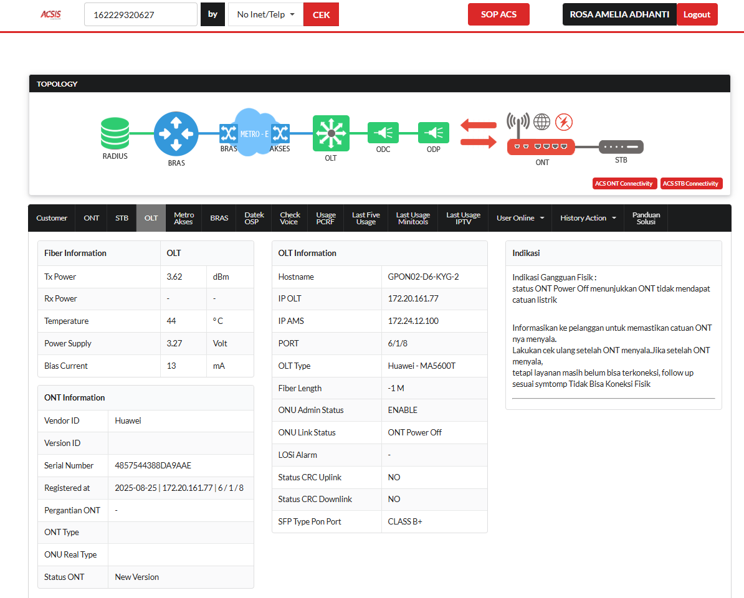Open the Check Voice tab
This screenshot has width=744, height=598.
(290, 218)
